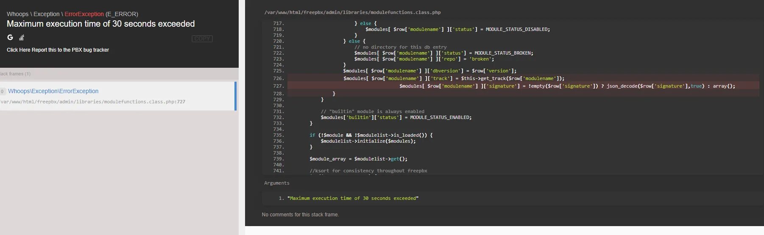
Task: Search the error on Google icon
Action: [10, 37]
